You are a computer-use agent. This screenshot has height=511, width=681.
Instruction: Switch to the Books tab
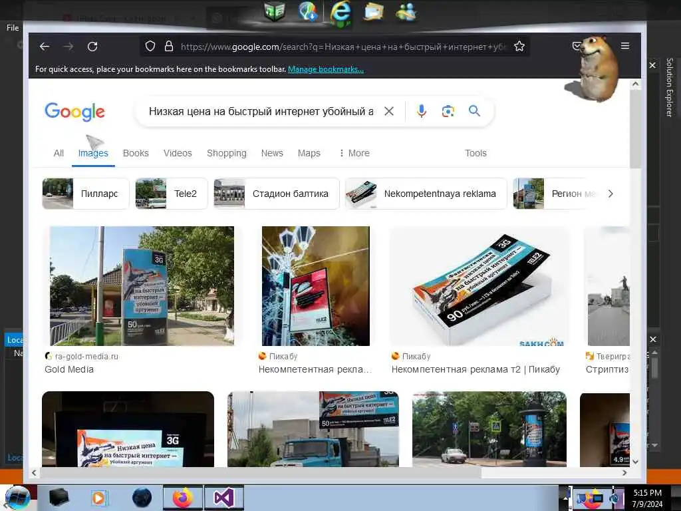(136, 153)
